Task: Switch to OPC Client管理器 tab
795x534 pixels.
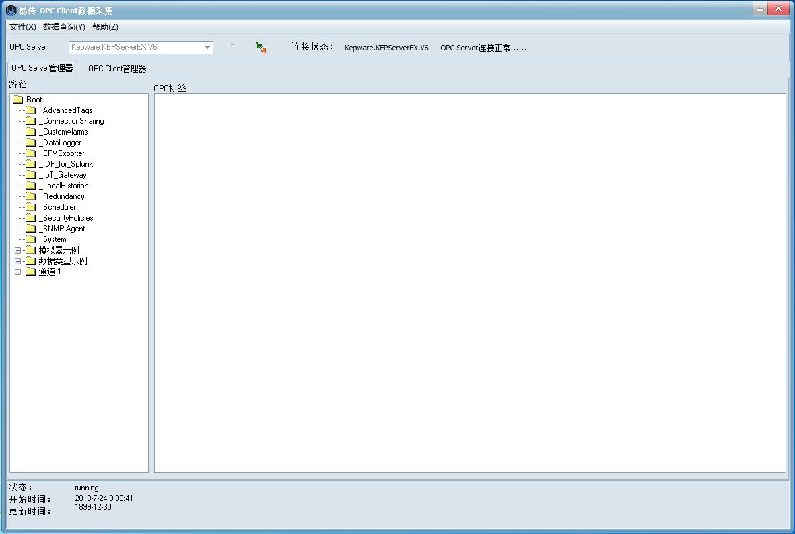Action: (117, 69)
